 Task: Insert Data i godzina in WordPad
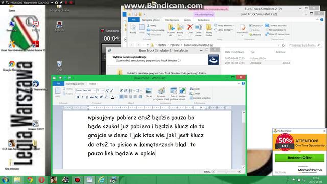(x=174, y=94)
